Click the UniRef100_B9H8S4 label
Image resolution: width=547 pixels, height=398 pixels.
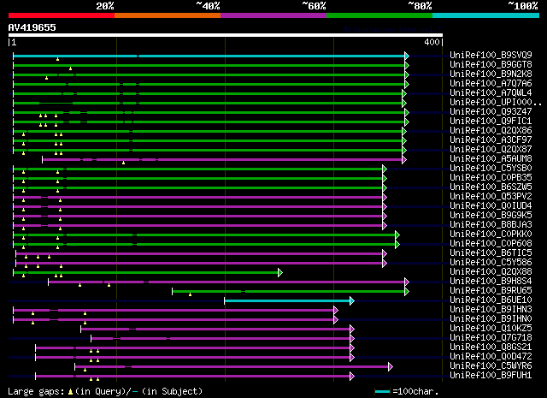pyautogui.click(x=491, y=282)
